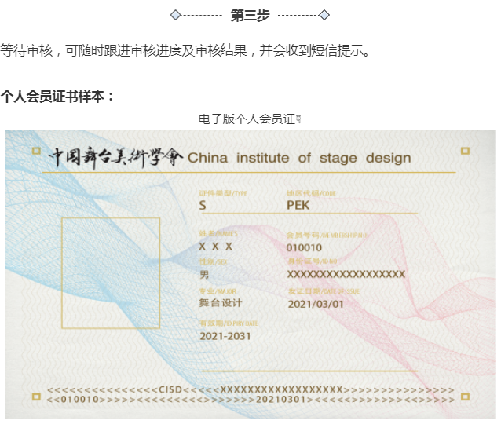Viewport: 501px width, 424px height.
Task: Click the member number 010010
Action: click(304, 247)
